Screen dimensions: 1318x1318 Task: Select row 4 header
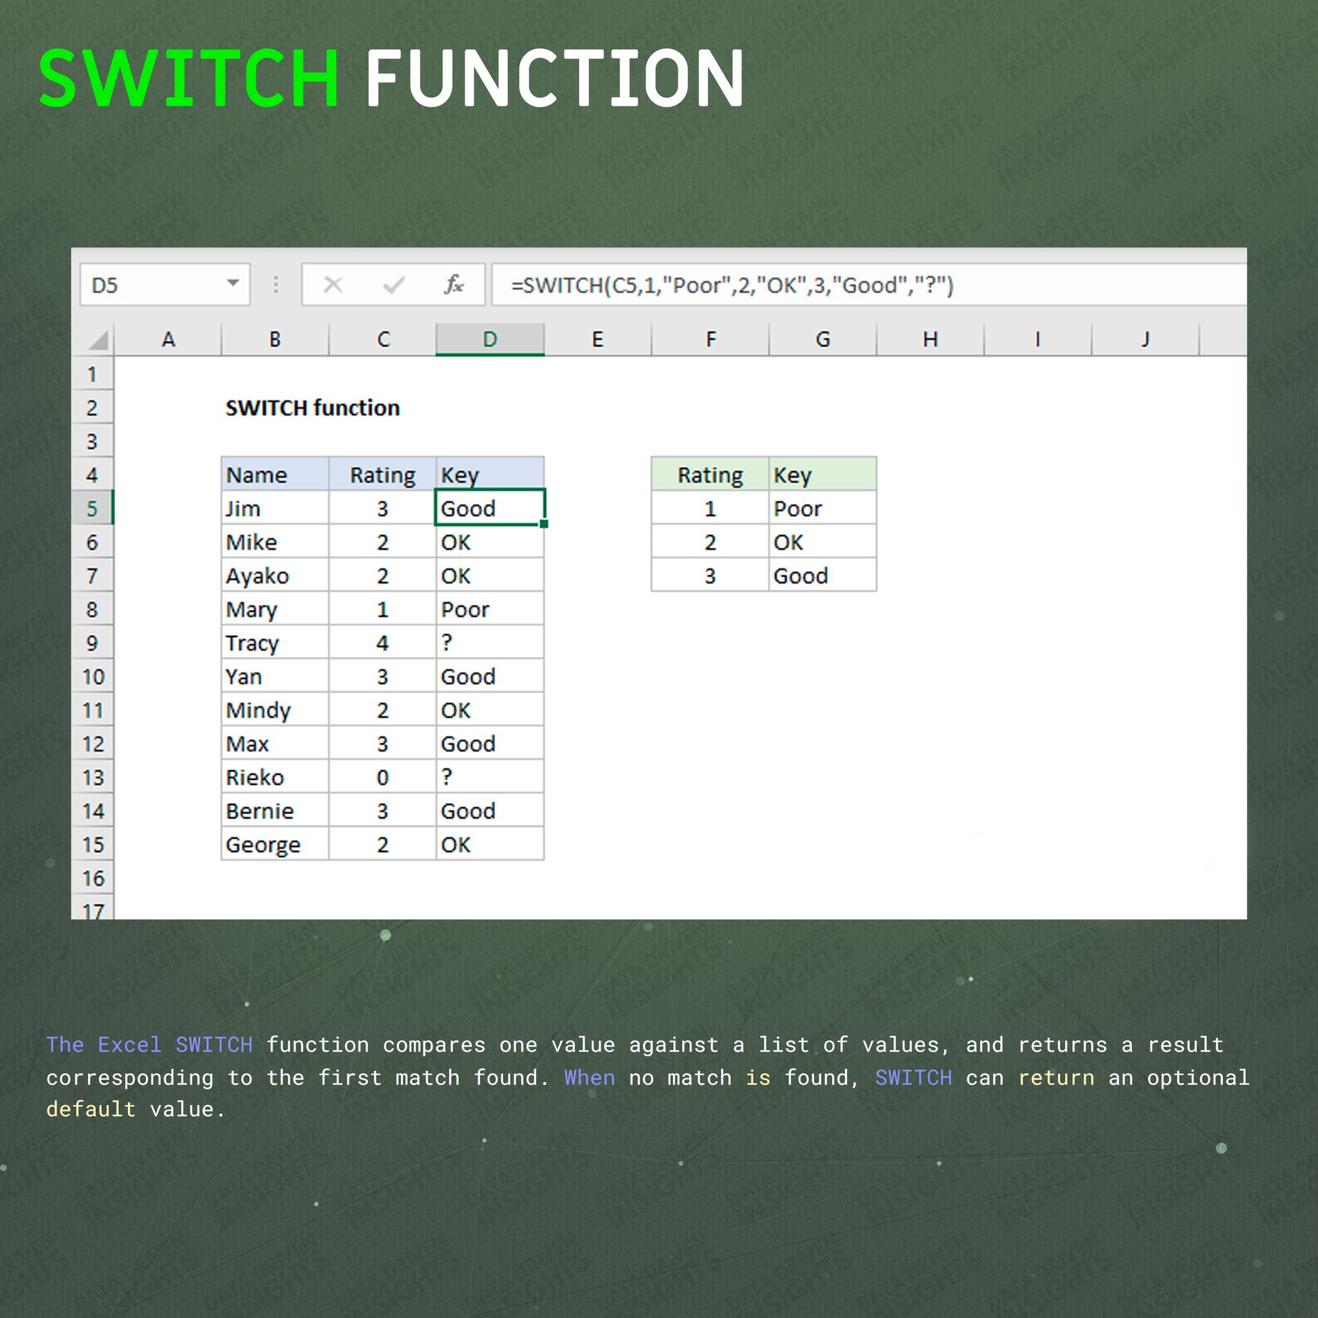pos(92,475)
